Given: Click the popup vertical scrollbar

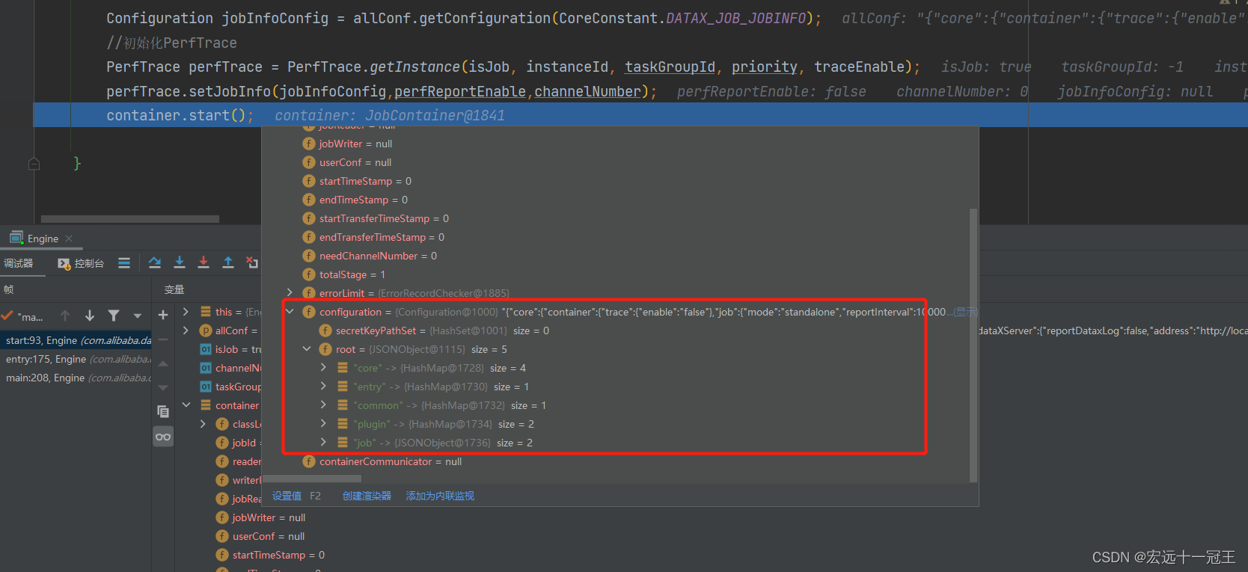Looking at the screenshot, I should (973, 345).
